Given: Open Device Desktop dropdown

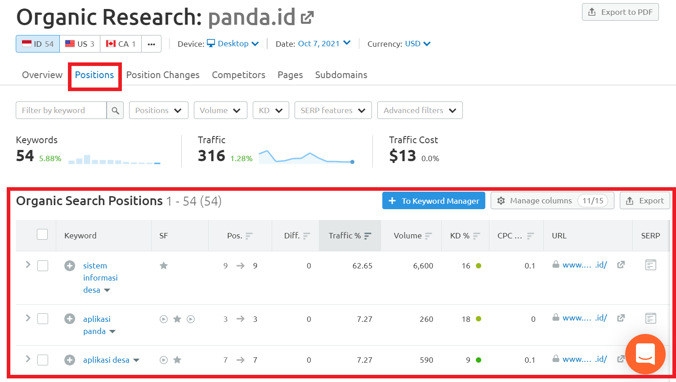Looking at the screenshot, I should point(233,44).
